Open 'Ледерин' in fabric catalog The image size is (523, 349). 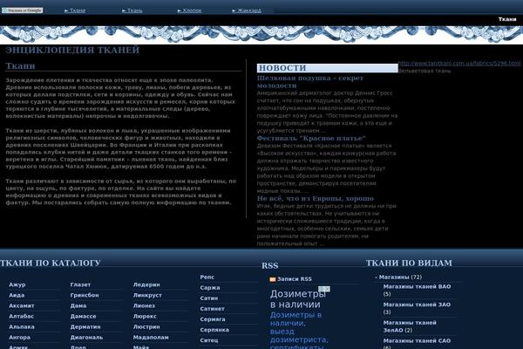(146, 284)
